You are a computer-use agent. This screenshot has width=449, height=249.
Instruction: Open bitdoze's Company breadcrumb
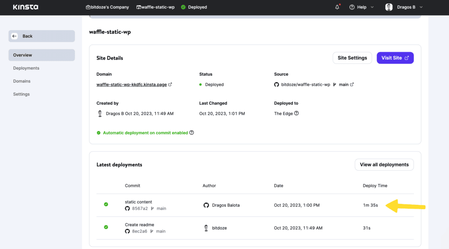pos(107,7)
